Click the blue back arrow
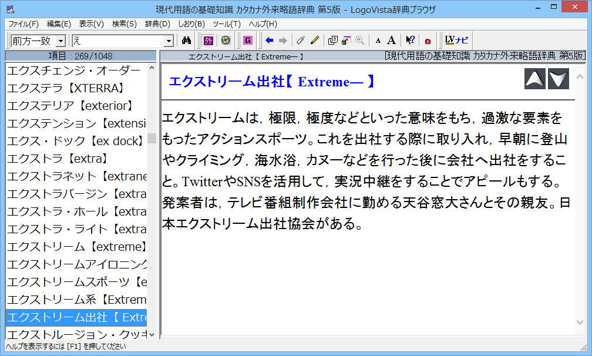Viewport: 592px width, 356px height. pos(270,41)
